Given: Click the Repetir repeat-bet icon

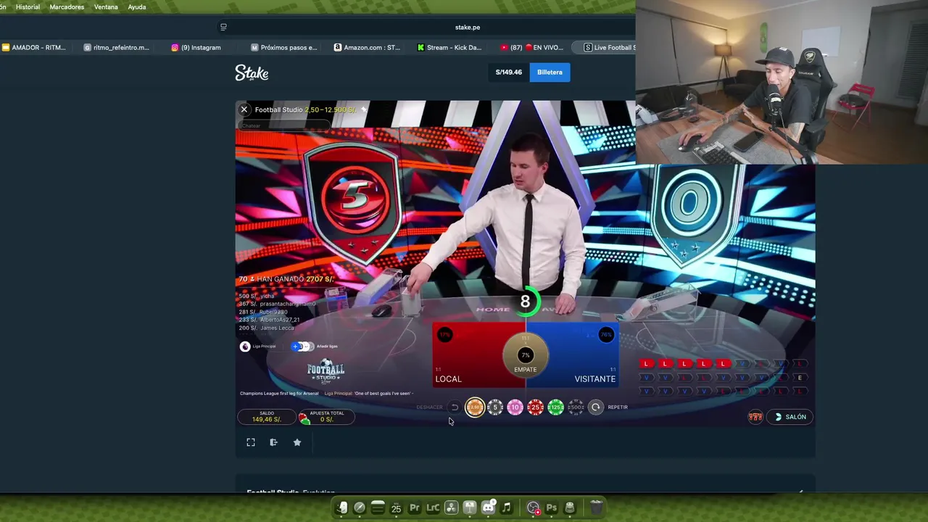Looking at the screenshot, I should coord(595,407).
